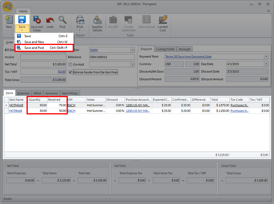Choose Save and New from menu

click(x=34, y=42)
